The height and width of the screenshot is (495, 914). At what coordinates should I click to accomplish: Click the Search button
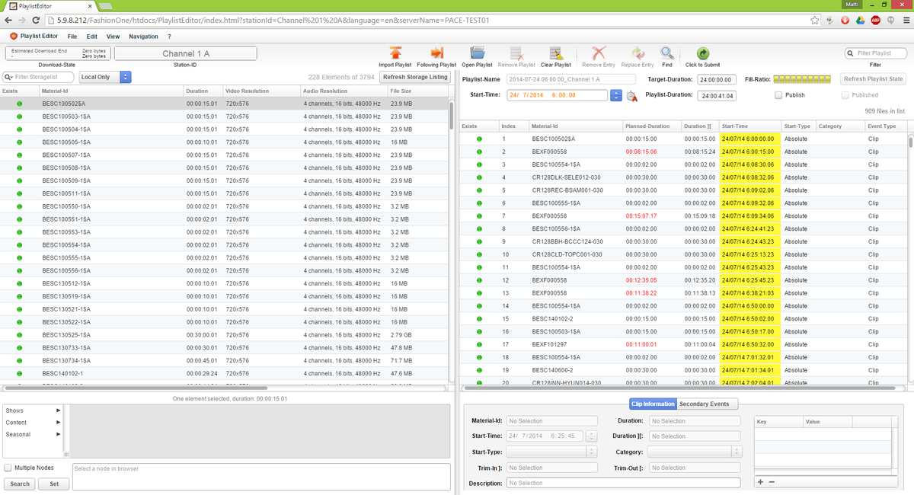tap(20, 484)
